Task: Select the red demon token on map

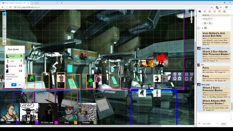Action: [x=161, y=60]
